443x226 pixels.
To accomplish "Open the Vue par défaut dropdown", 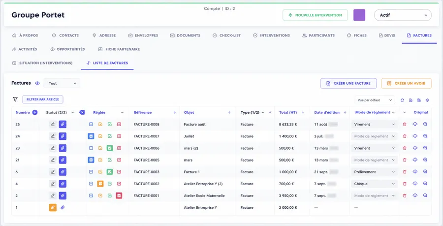I will click(x=375, y=100).
